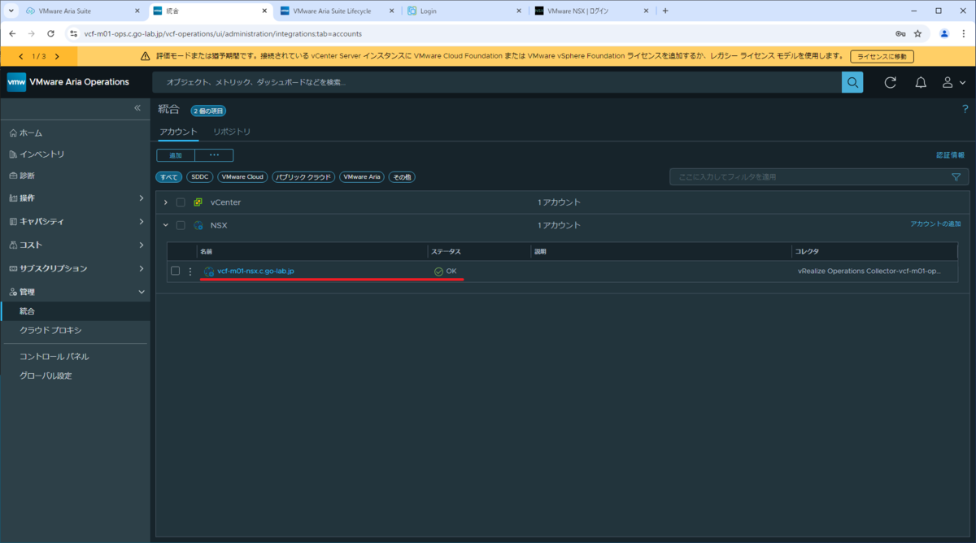Switch to the Login browser tab
Screen dimensions: 976x543
click(x=464, y=11)
